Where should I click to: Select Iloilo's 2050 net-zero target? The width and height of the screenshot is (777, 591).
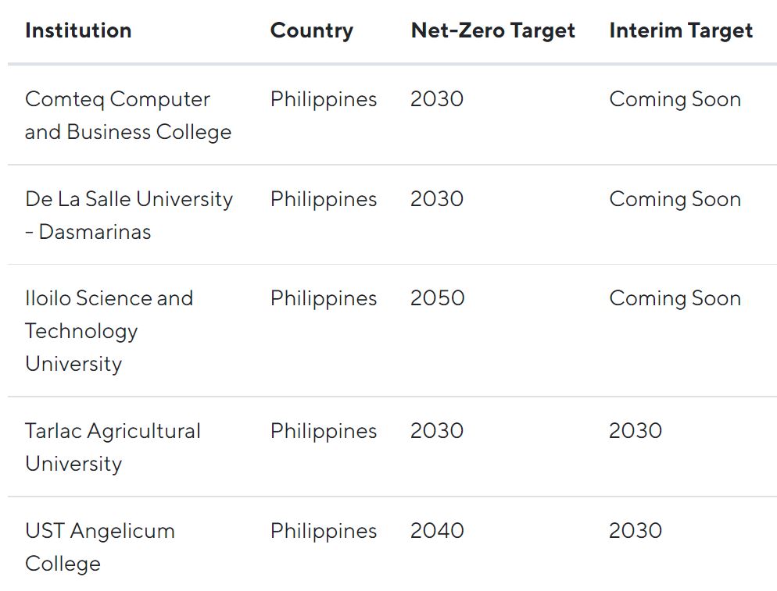[437, 298]
